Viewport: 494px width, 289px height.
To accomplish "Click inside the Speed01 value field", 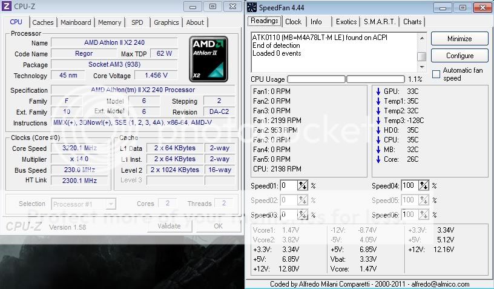I will (x=288, y=185).
